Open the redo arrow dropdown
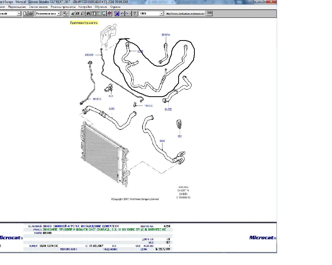The height and width of the screenshot is (265, 332). pyautogui.click(x=130, y=13)
